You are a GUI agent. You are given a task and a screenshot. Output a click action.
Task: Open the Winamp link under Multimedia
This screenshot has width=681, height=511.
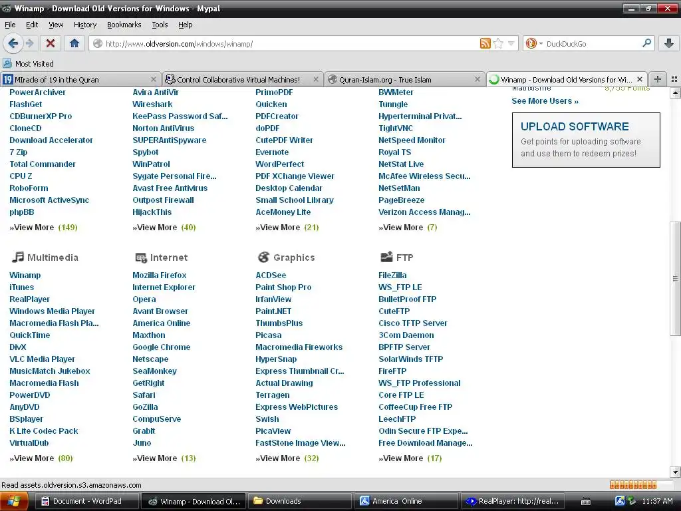pyautogui.click(x=25, y=275)
